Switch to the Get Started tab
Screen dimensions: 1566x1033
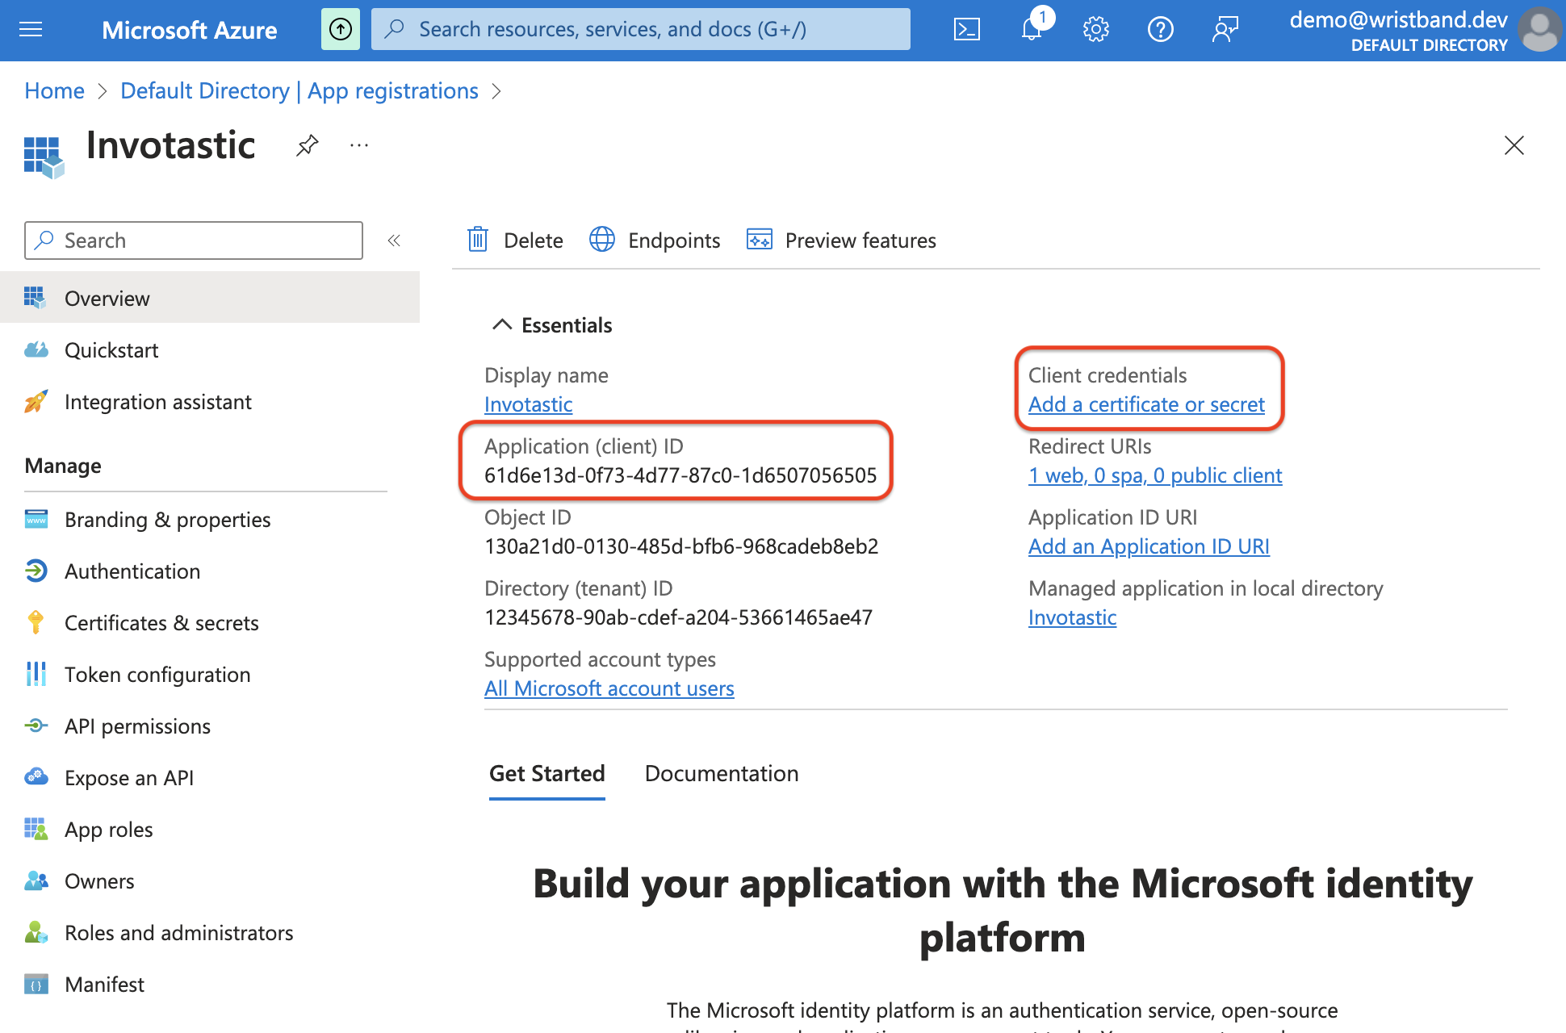pyautogui.click(x=547, y=773)
